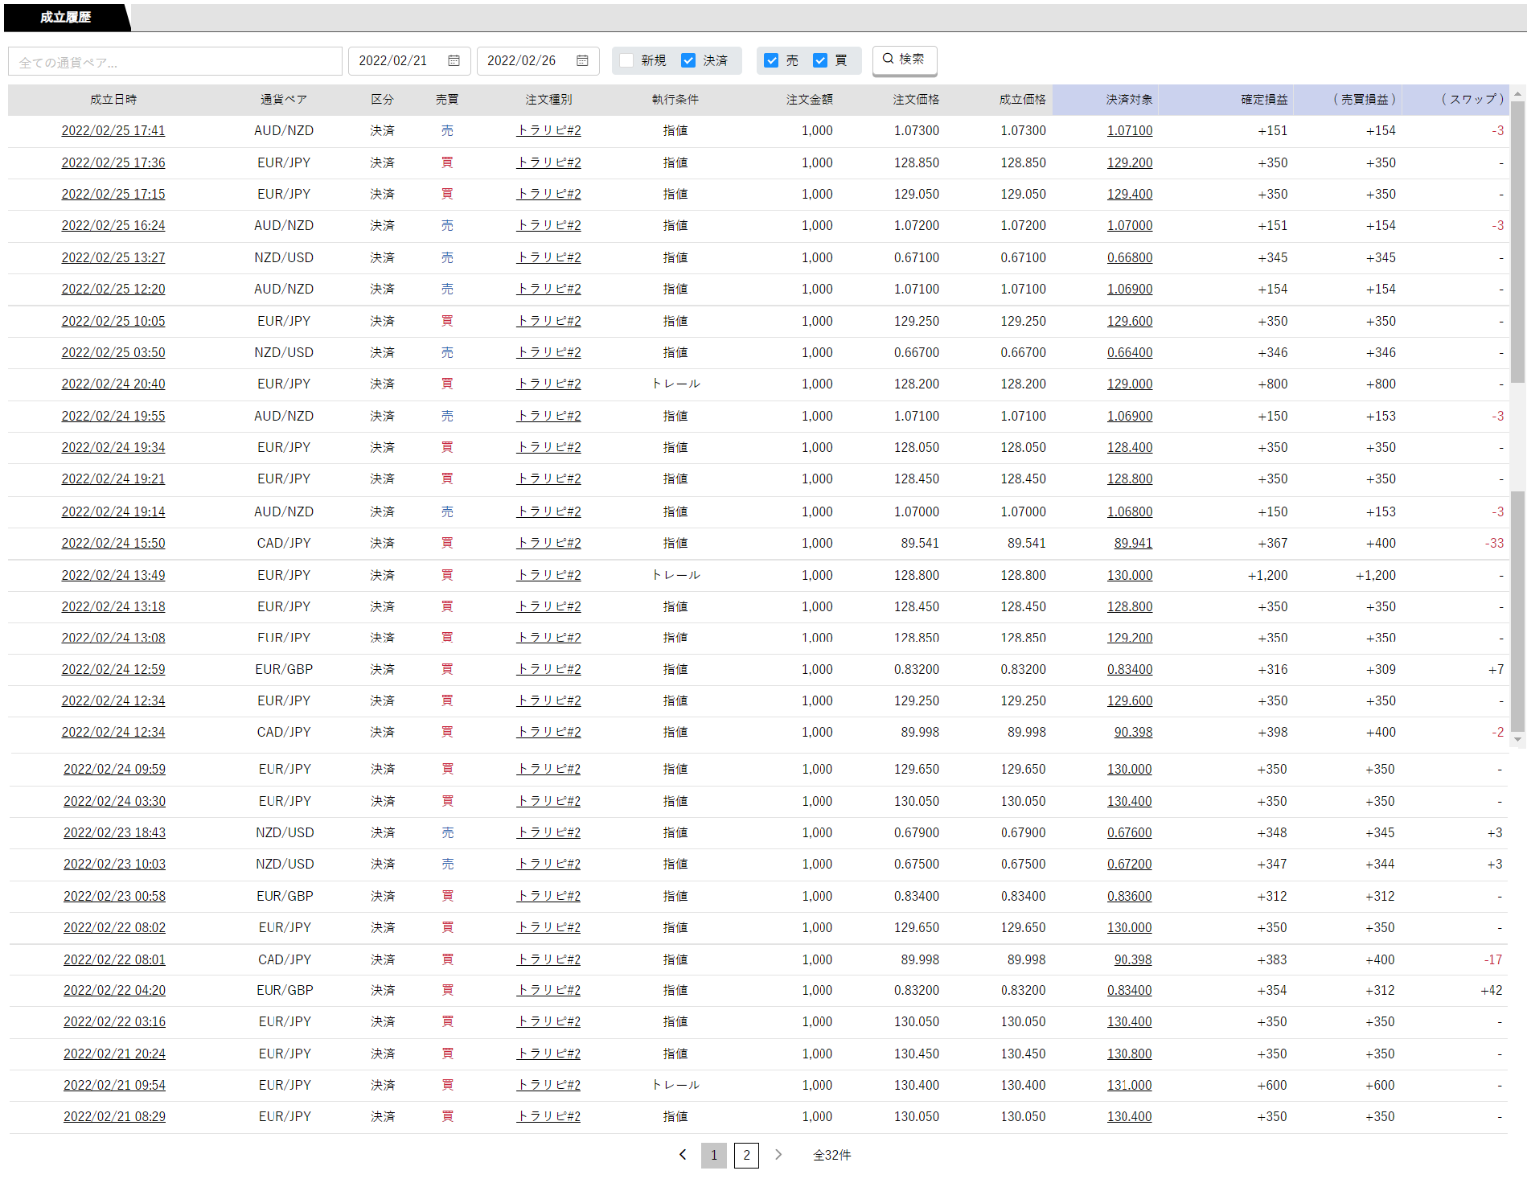Uncheck the 決済 checkbox
Screen dimensions: 1527x1183
(x=688, y=60)
